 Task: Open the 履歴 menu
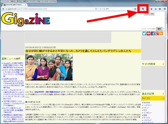26,1
